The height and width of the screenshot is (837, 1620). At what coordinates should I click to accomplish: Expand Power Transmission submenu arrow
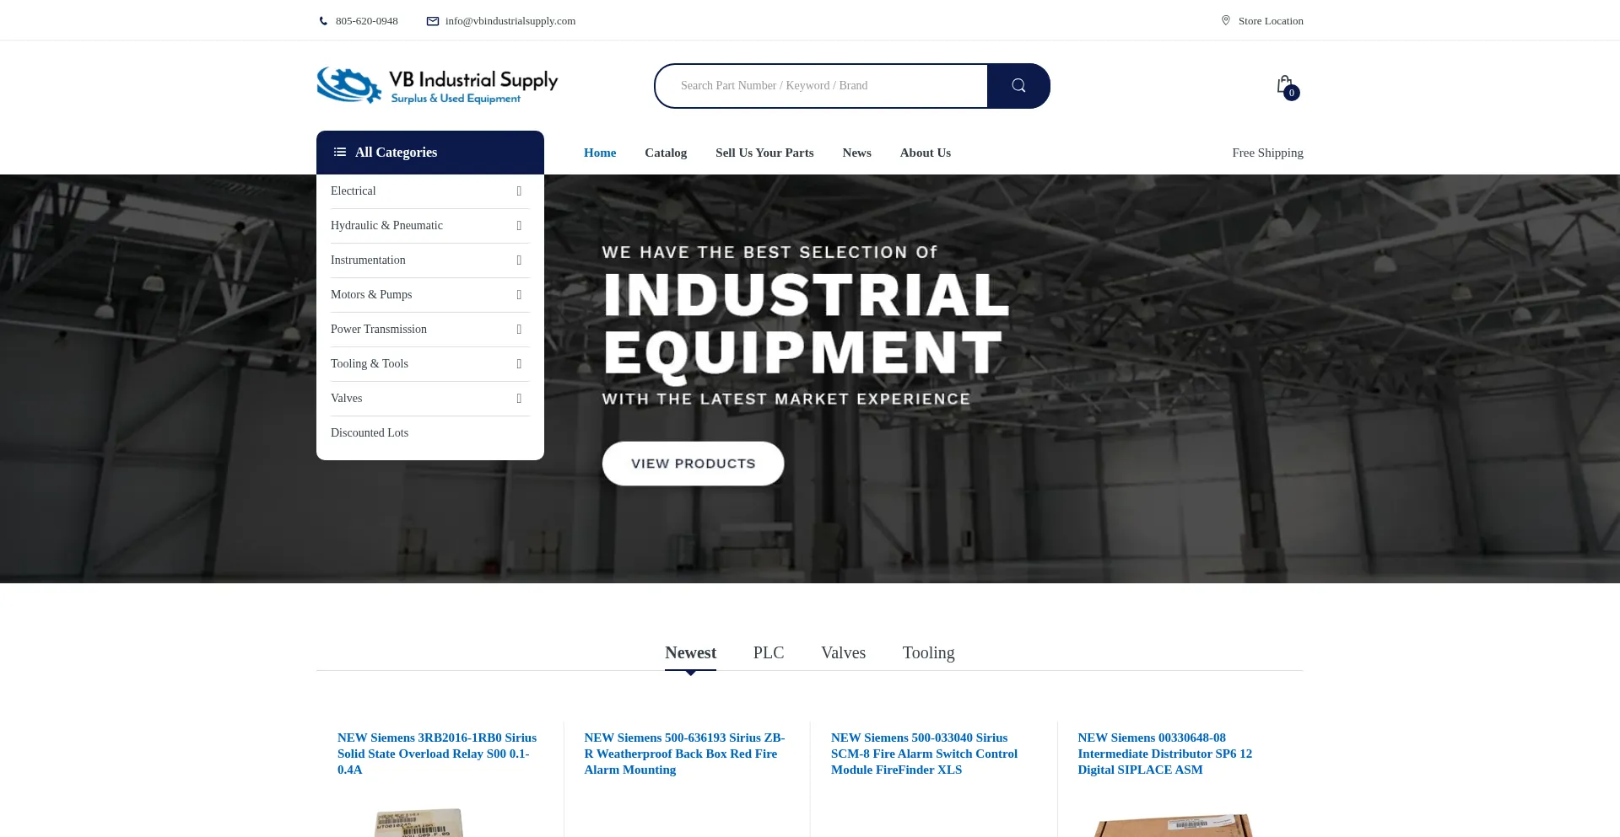(519, 330)
